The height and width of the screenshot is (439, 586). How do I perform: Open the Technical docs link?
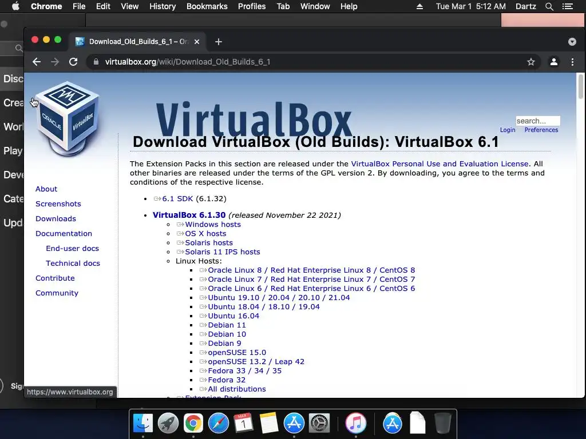pos(73,264)
